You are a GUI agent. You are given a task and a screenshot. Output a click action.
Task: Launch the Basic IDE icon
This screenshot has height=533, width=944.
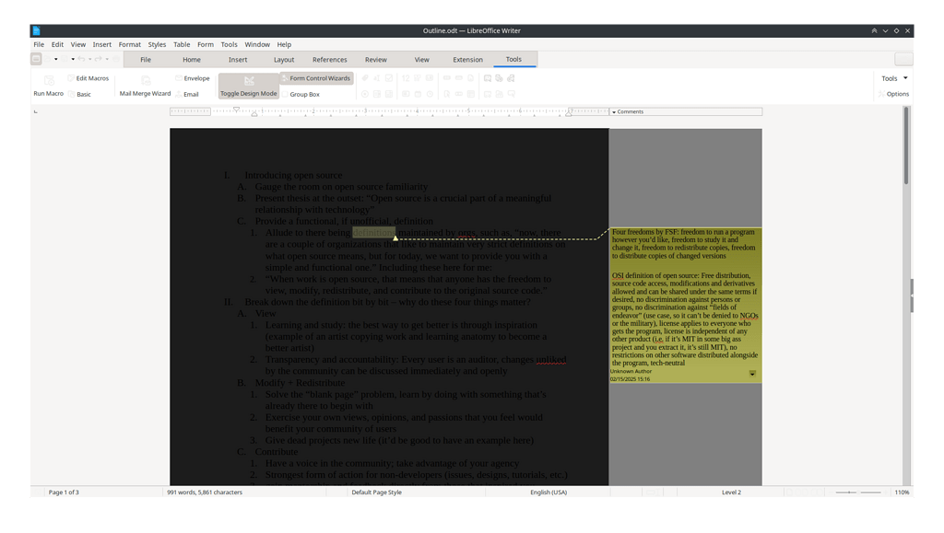pyautogui.click(x=78, y=93)
